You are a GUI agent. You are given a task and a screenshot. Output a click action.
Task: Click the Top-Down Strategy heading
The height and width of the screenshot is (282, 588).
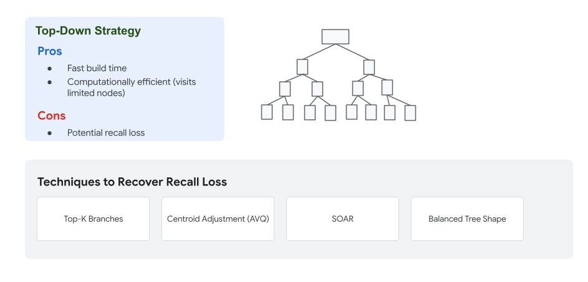[88, 31]
